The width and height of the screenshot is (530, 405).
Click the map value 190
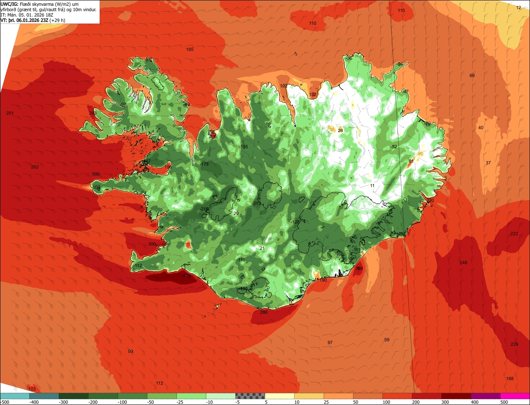coord(323,280)
